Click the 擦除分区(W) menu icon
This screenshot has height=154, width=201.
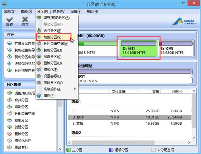click(39, 82)
